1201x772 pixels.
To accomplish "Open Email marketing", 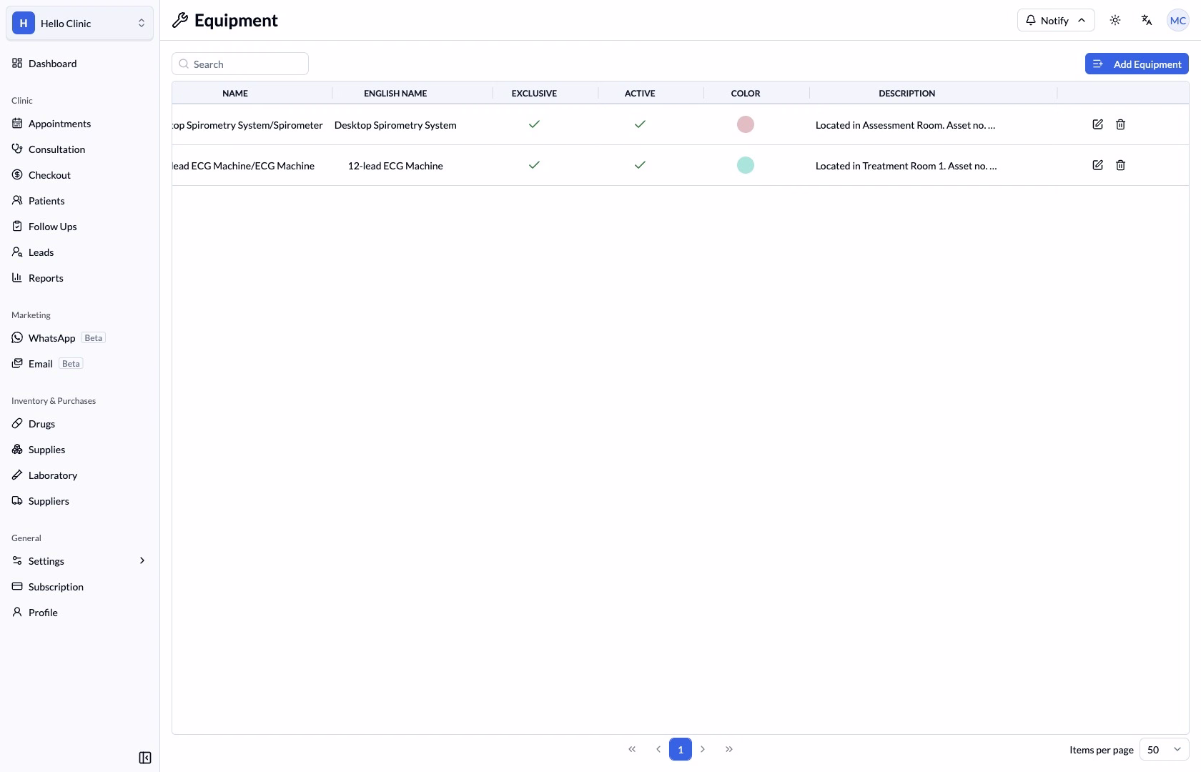I will tap(79, 364).
